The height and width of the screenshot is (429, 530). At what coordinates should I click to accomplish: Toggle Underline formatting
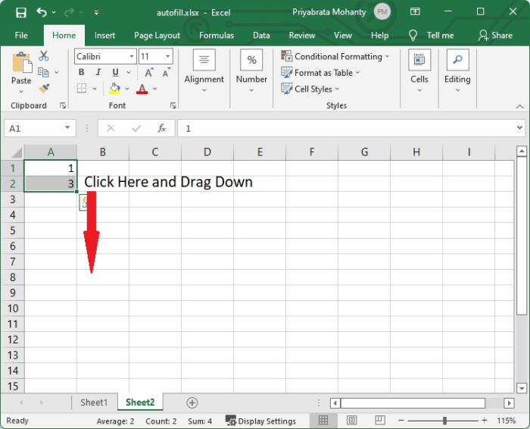pos(115,72)
